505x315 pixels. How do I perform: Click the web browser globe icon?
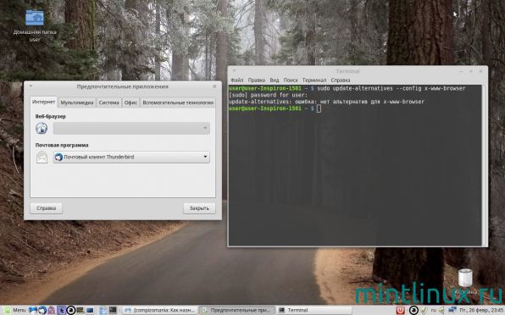point(42,128)
